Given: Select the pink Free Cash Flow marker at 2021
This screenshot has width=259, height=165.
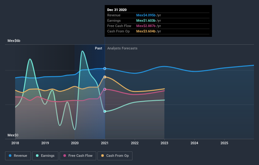Looking at the screenshot, I should click(105, 89).
